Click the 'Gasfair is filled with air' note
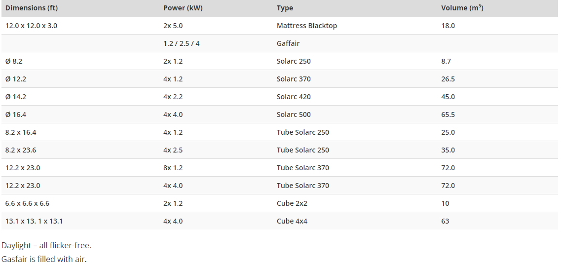The height and width of the screenshot is (266, 562). [x=44, y=259]
